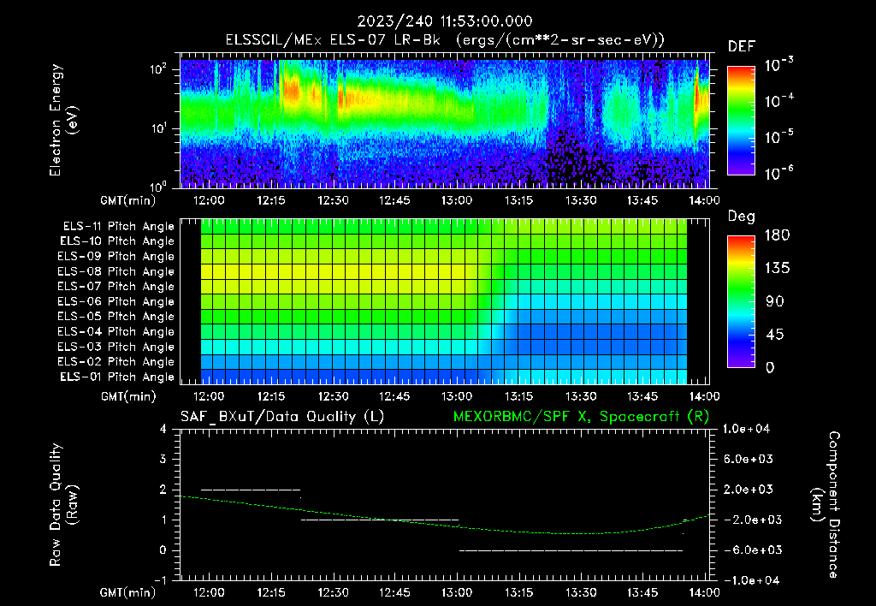Click the GMT(min) label under the data quality plot
Viewport: 876px width, 606px height.
click(x=128, y=592)
